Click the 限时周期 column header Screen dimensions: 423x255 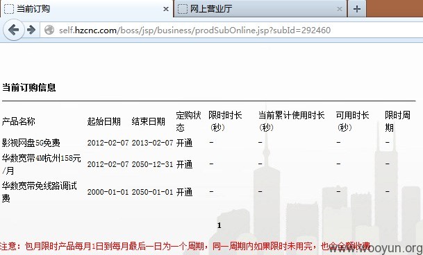pos(397,121)
